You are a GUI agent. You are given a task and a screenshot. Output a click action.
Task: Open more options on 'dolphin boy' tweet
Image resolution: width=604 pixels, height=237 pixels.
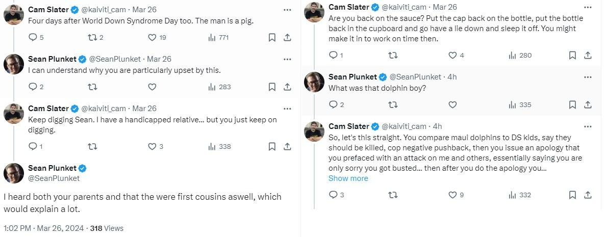point(587,77)
